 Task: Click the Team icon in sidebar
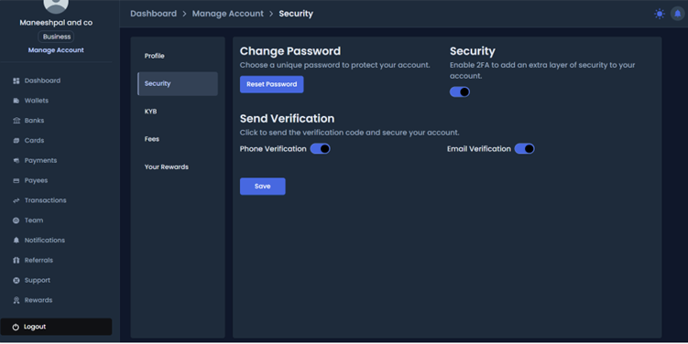pyautogui.click(x=16, y=220)
